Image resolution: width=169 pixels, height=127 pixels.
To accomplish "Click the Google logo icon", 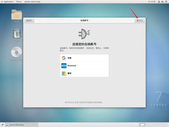I will (64, 58).
